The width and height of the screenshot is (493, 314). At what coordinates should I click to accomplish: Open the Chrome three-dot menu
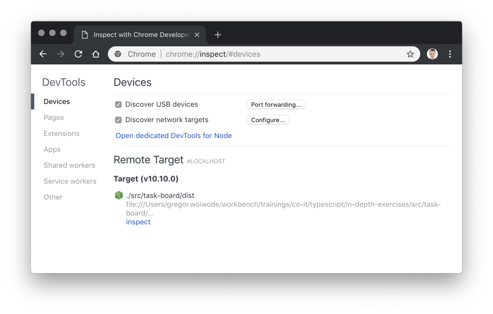click(450, 54)
